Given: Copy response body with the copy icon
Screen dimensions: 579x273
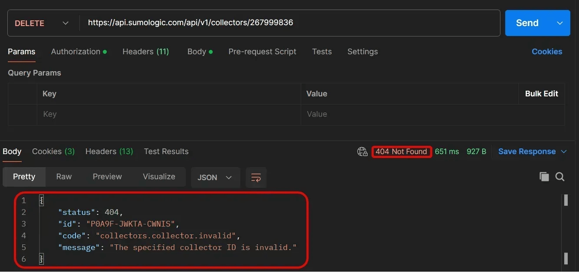Looking at the screenshot, I should pyautogui.click(x=544, y=177).
